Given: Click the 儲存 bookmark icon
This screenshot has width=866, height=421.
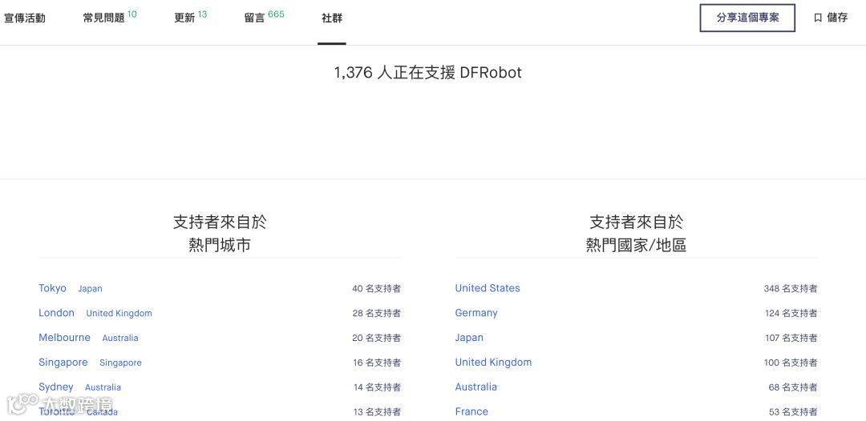Looking at the screenshot, I should 818,18.
